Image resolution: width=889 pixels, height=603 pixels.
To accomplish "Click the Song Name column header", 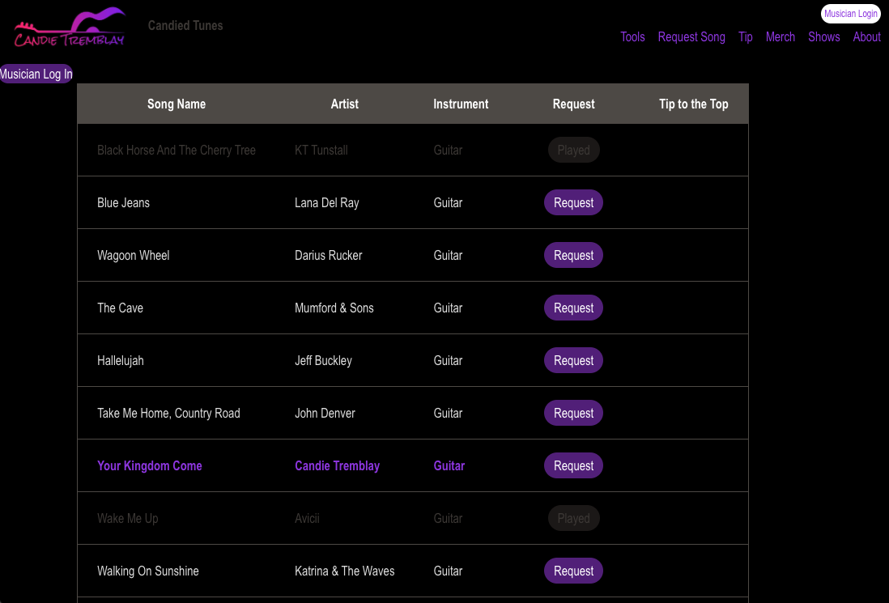I will 177,104.
